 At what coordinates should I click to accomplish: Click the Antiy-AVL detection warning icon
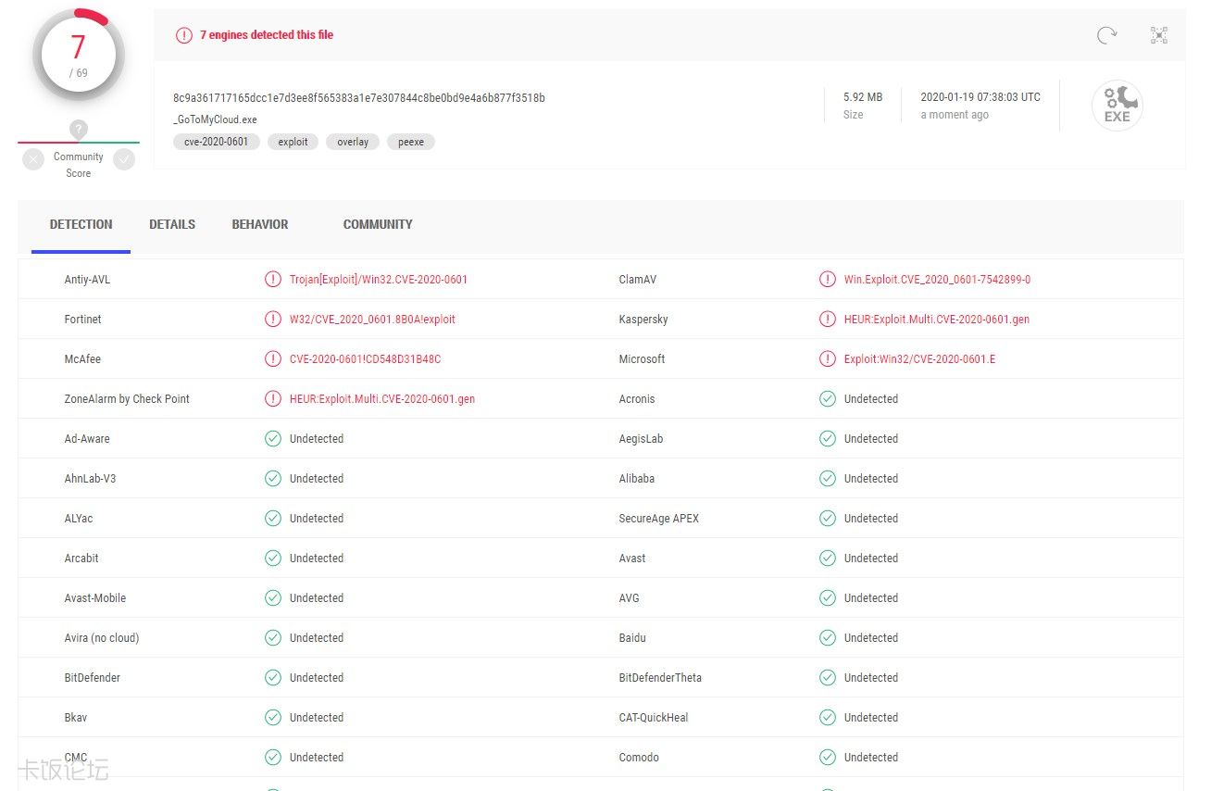[272, 279]
